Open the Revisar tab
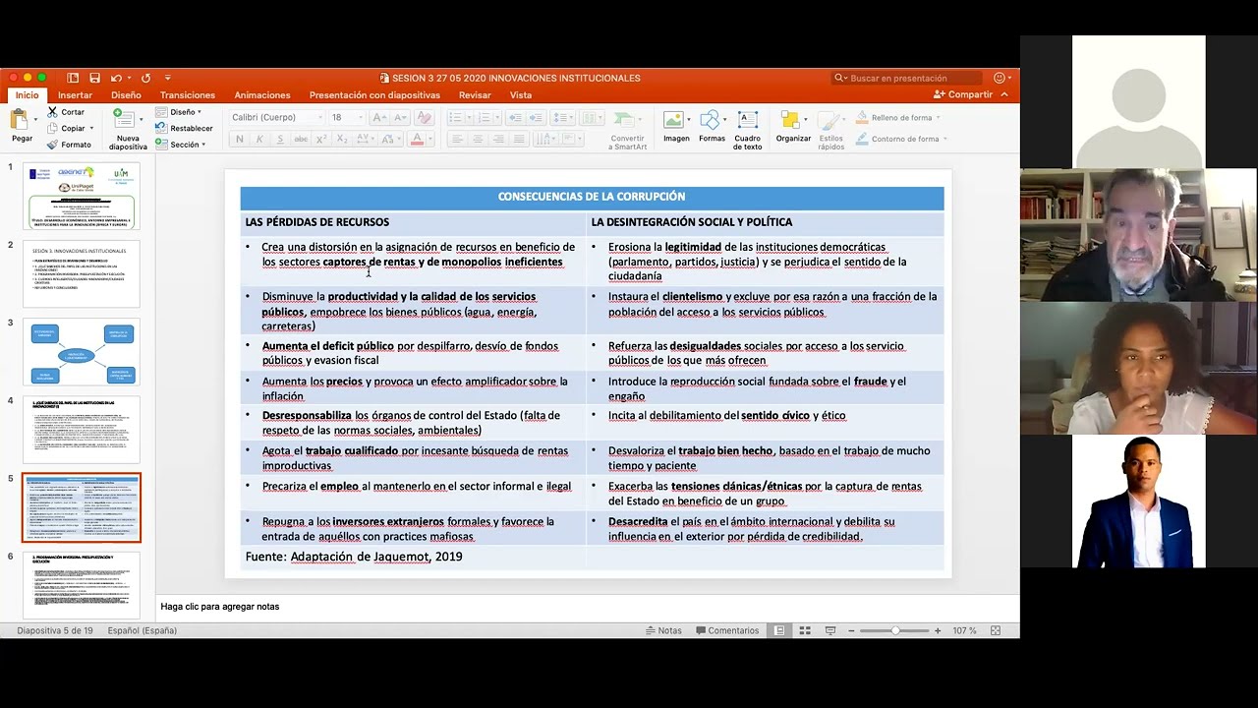The width and height of the screenshot is (1258, 708). click(x=475, y=95)
